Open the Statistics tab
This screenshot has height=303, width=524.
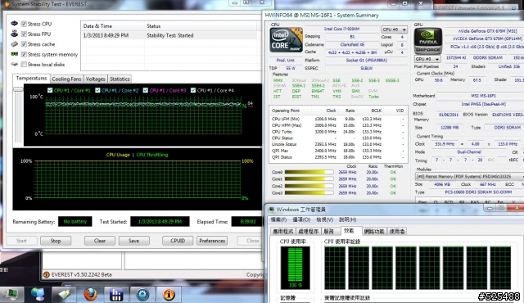click(x=120, y=79)
